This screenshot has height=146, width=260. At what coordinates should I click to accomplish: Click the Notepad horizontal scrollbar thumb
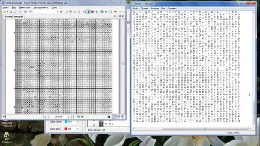[205, 128]
